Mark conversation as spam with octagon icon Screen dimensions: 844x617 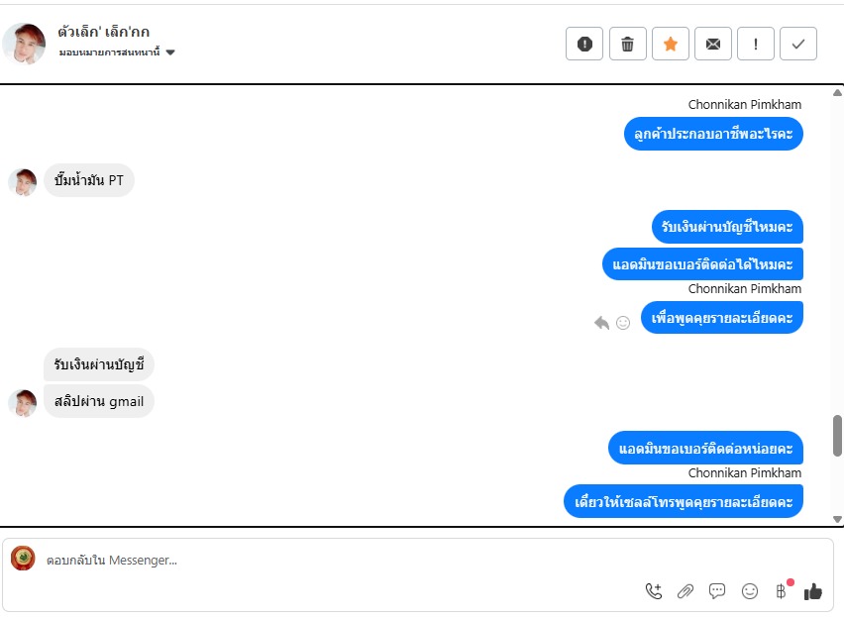point(584,44)
